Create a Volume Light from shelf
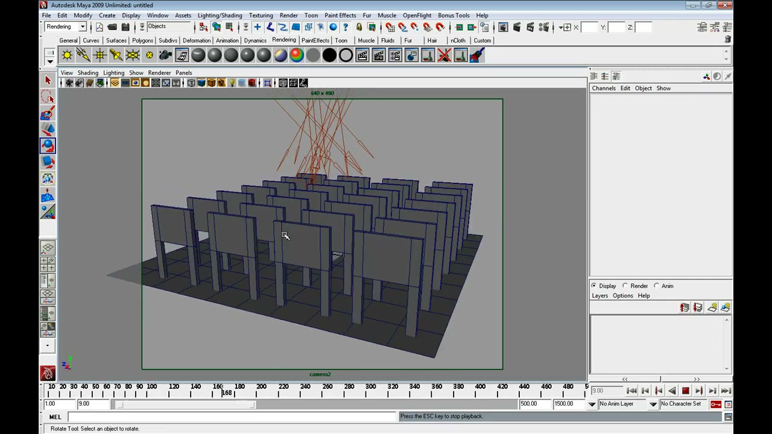The image size is (772, 434). pyautogui.click(x=149, y=55)
